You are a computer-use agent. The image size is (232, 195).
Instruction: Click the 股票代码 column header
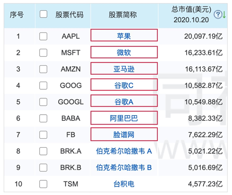(69, 15)
